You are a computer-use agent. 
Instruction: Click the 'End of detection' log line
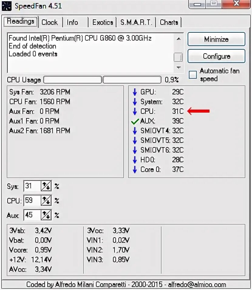click(32, 46)
